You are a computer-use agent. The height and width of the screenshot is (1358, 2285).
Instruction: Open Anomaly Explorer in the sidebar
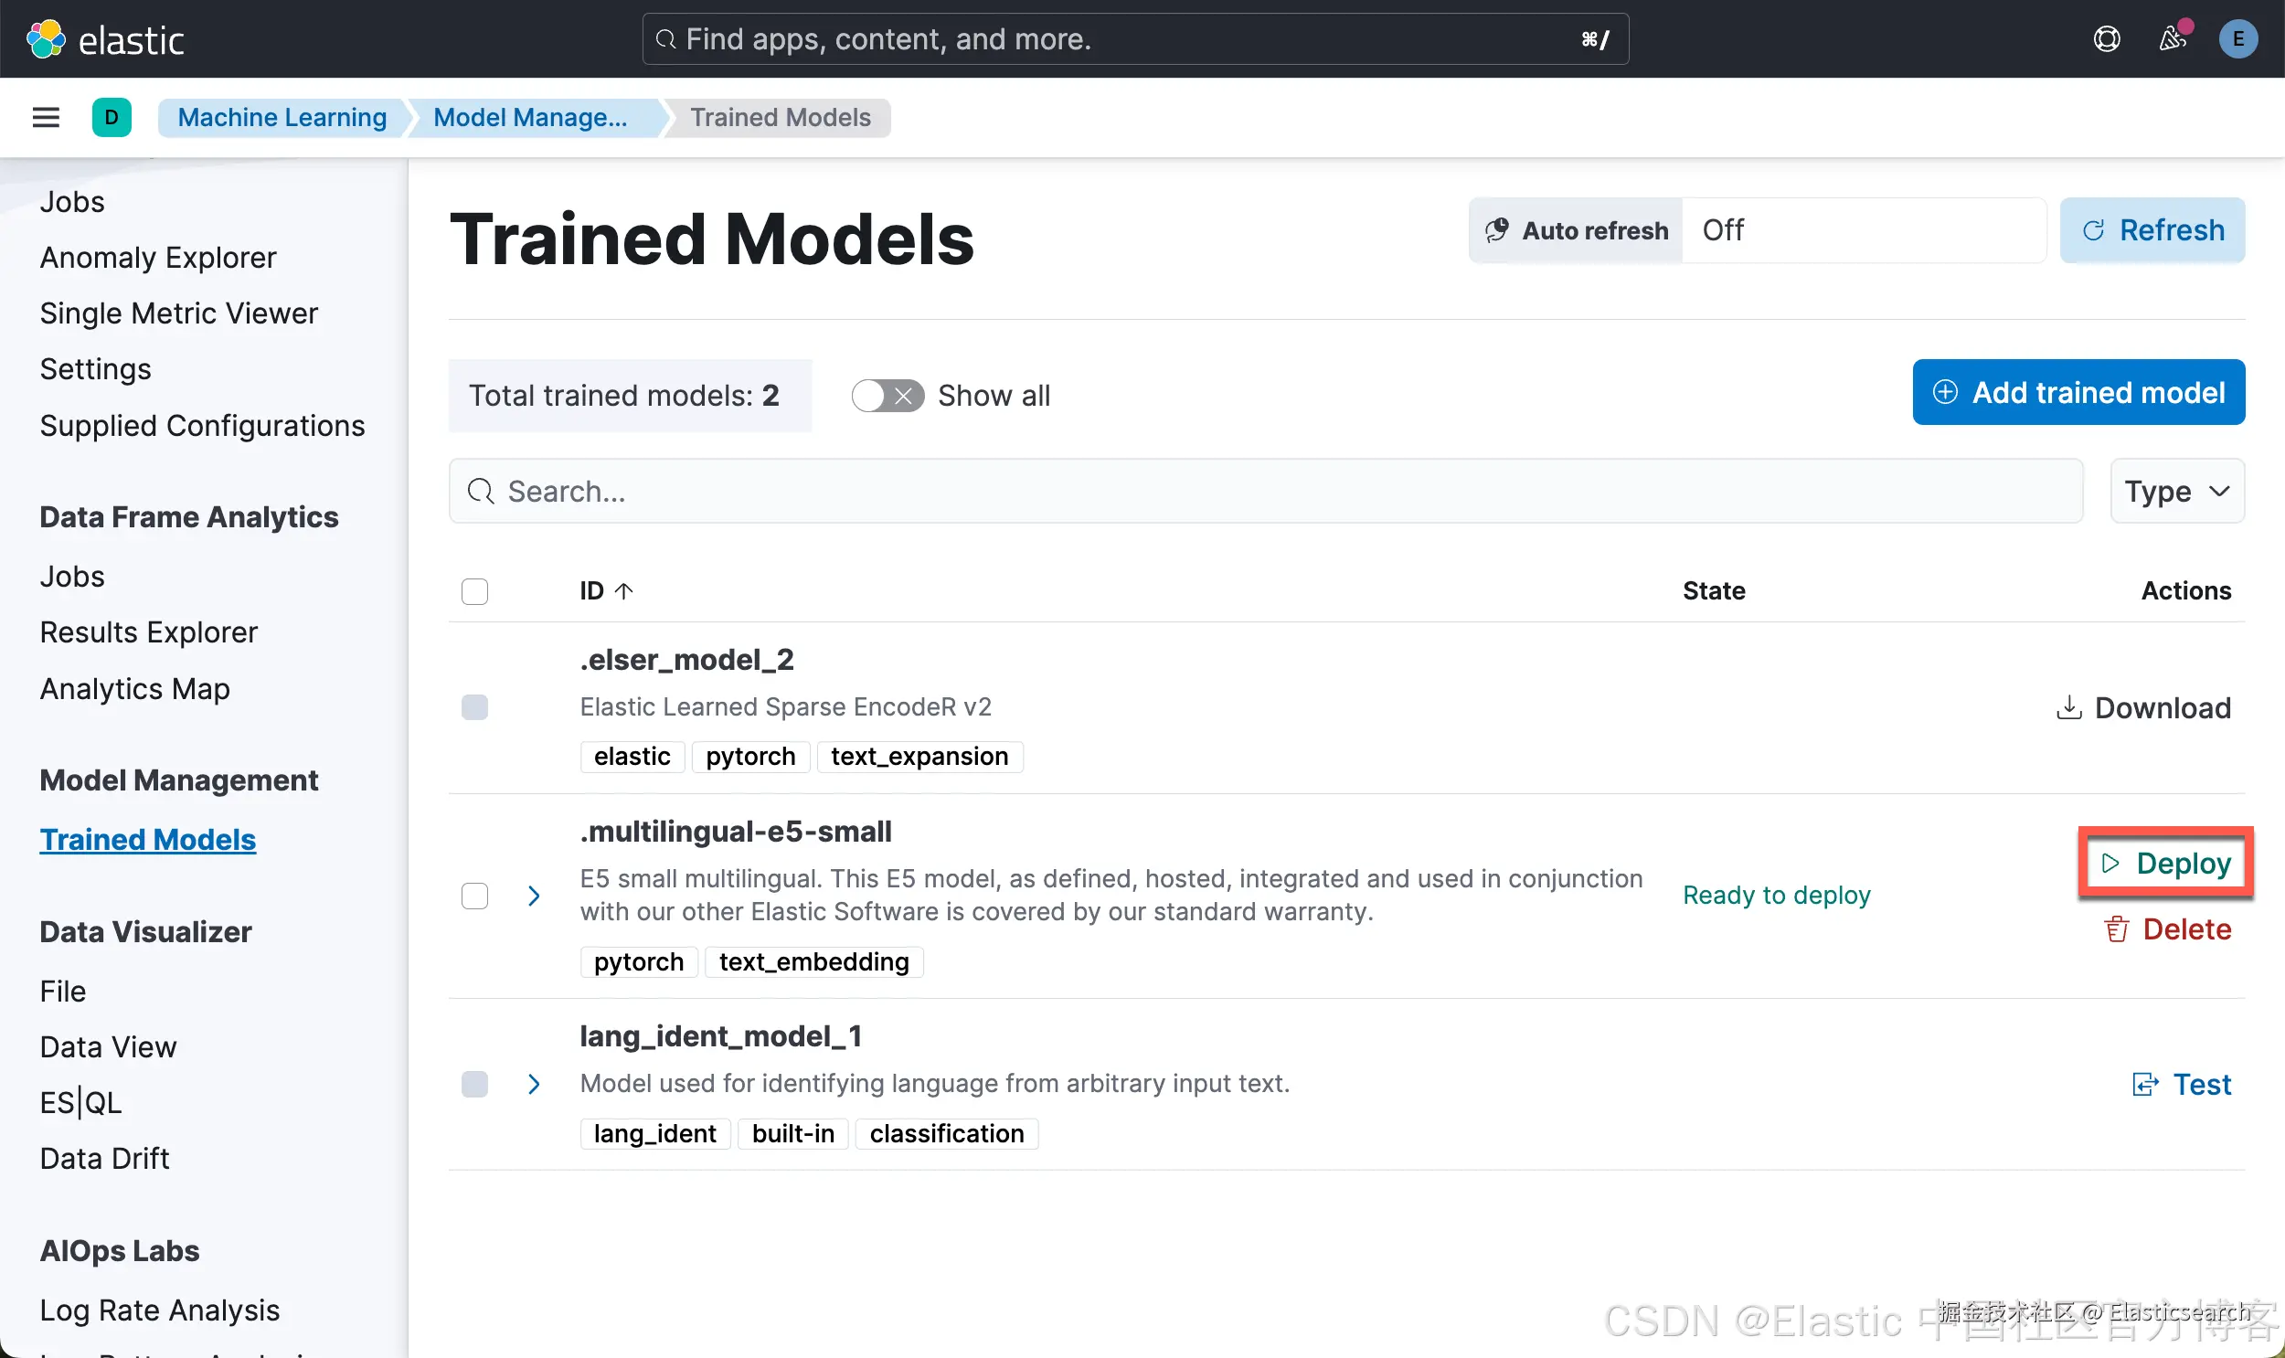157,257
